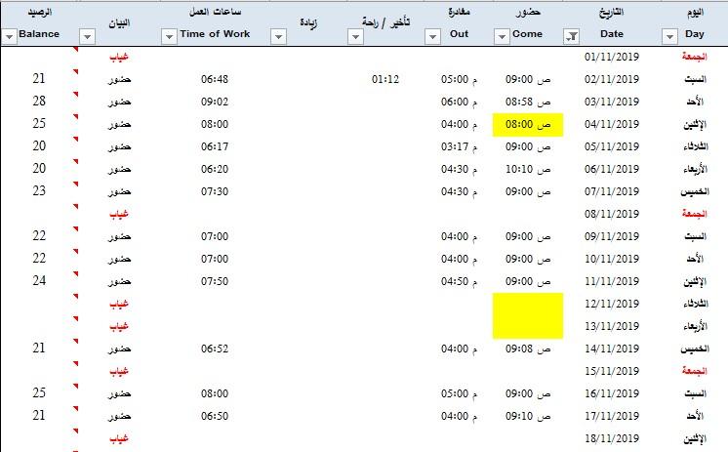Select the yellow 08:00 Come cell

pos(528,125)
